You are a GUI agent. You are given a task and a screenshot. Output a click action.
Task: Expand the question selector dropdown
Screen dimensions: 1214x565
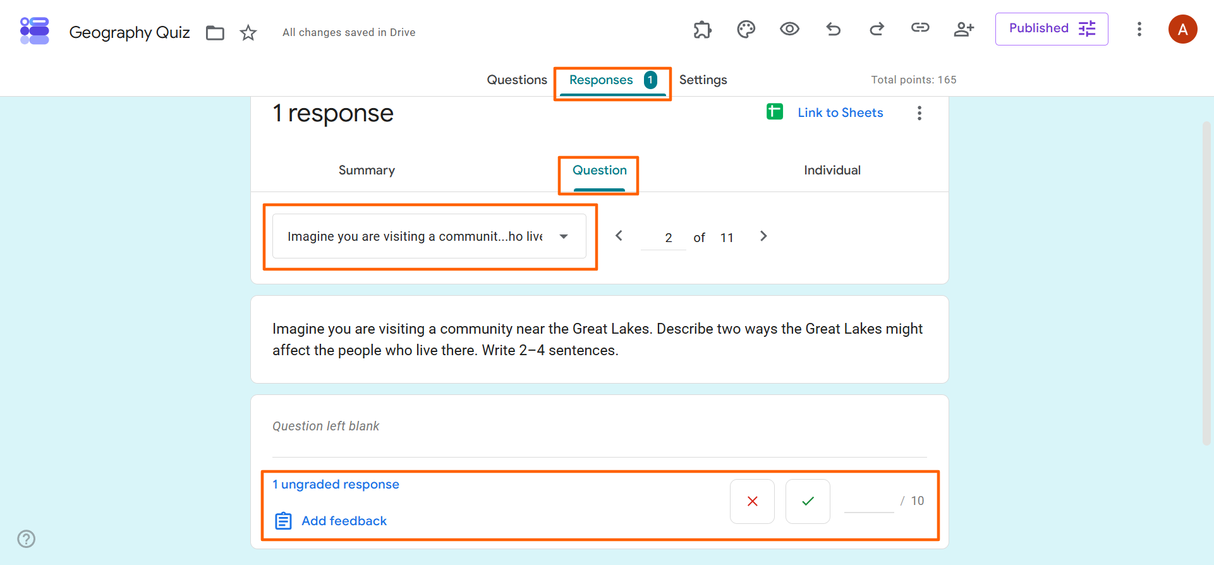(x=430, y=236)
